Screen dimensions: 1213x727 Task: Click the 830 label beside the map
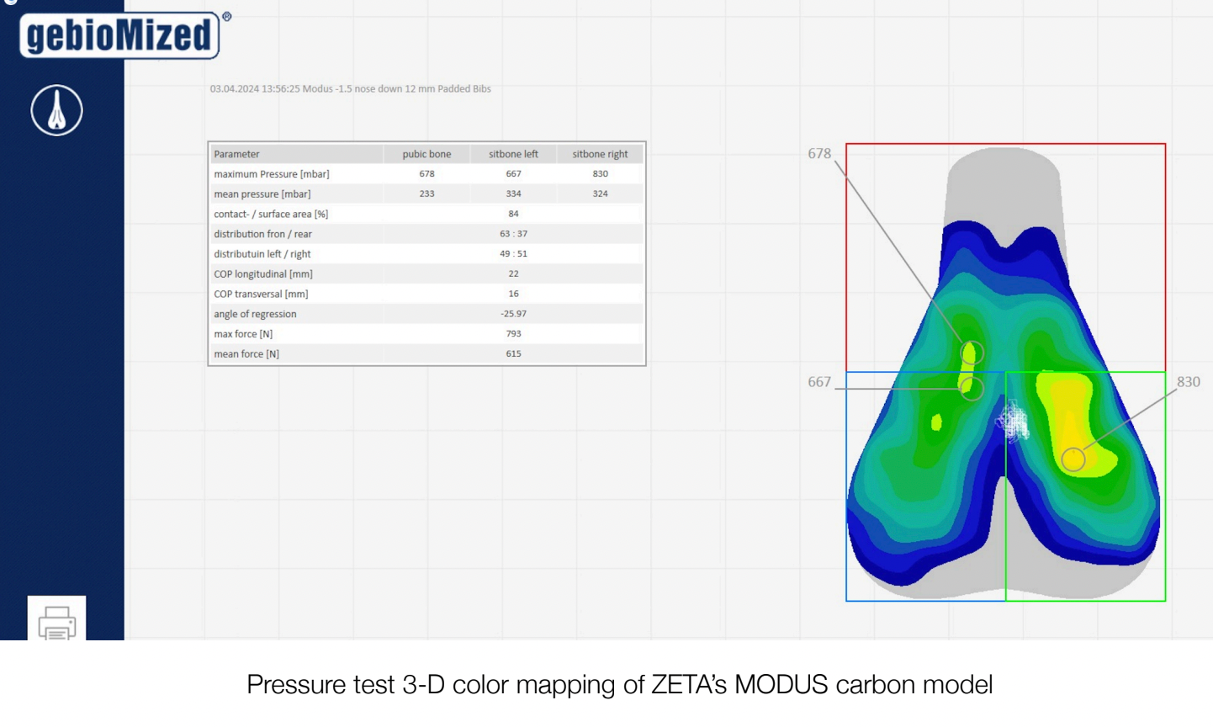(x=1188, y=382)
